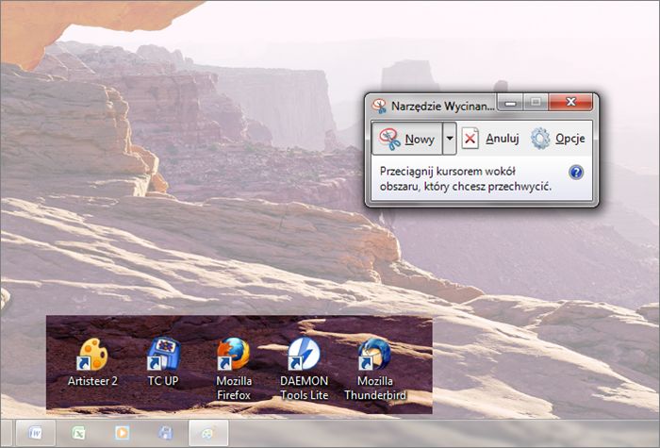
Task: Click the paint palette taskbar icon
Action: pyautogui.click(x=208, y=432)
